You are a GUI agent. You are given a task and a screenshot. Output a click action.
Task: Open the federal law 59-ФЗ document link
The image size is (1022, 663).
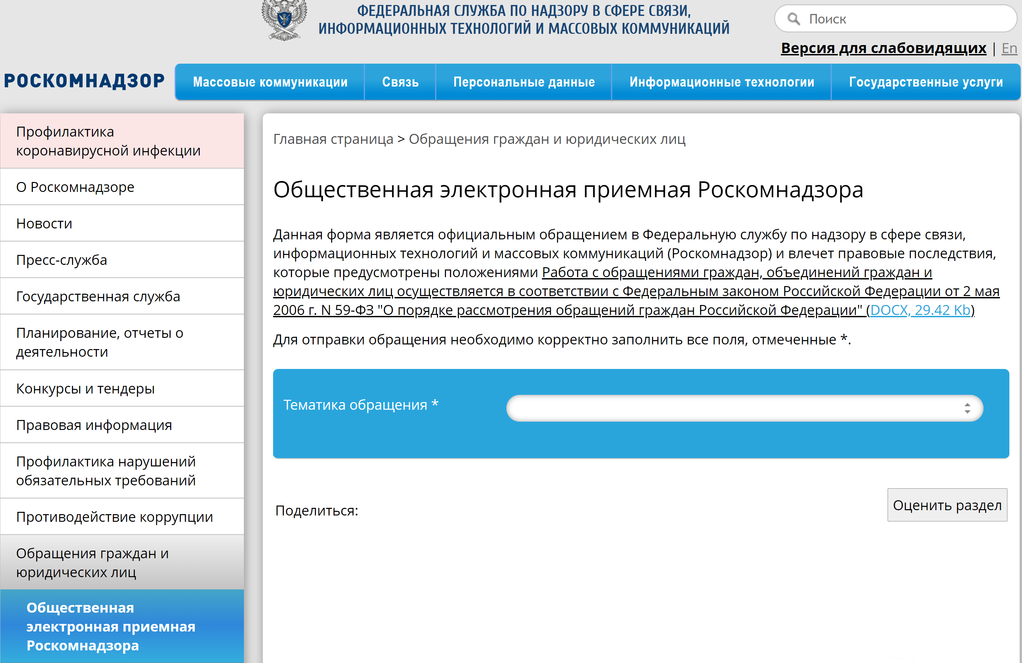click(636, 291)
